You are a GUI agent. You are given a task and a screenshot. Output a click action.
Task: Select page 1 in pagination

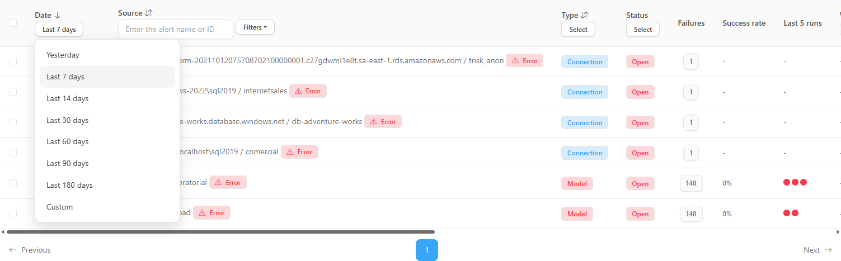[x=427, y=250]
